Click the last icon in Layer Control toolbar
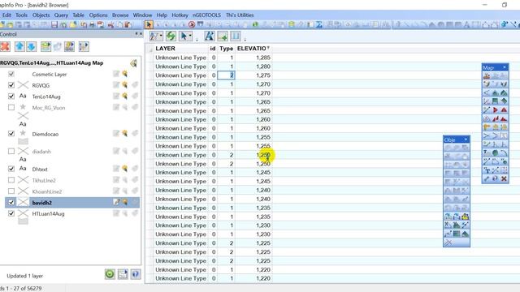This screenshot has height=292, width=520. tap(84, 47)
